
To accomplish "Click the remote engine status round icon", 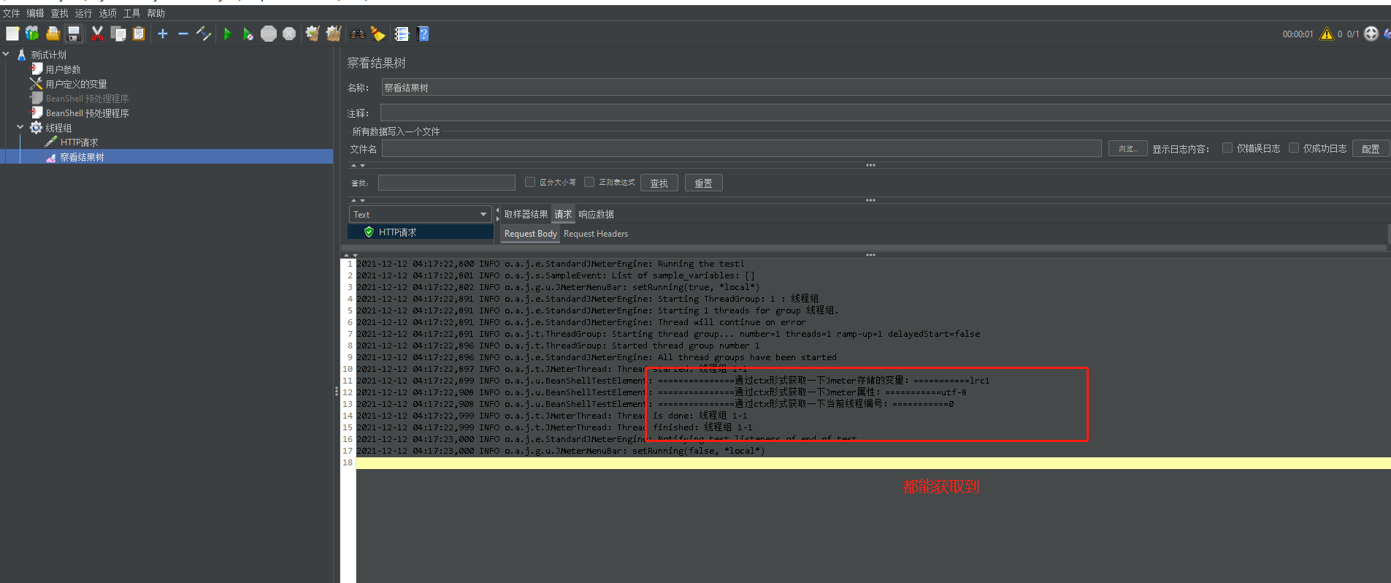I will click(1371, 34).
